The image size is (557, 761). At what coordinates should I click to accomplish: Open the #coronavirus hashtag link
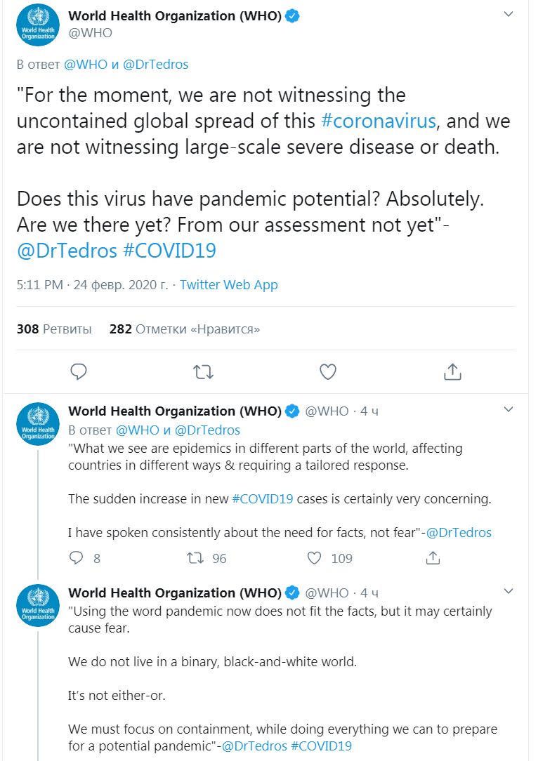pyautogui.click(x=379, y=121)
